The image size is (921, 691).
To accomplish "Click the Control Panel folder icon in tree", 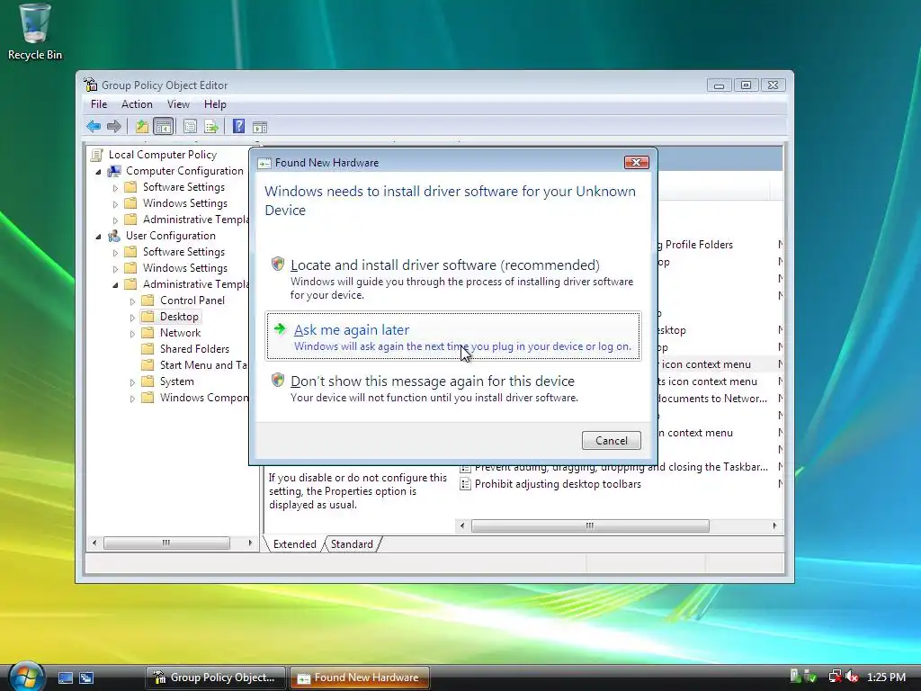I will coord(148,301).
